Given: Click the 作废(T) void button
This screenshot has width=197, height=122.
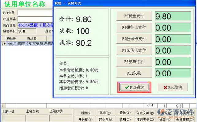Looking at the screenshot, I should [105, 113].
